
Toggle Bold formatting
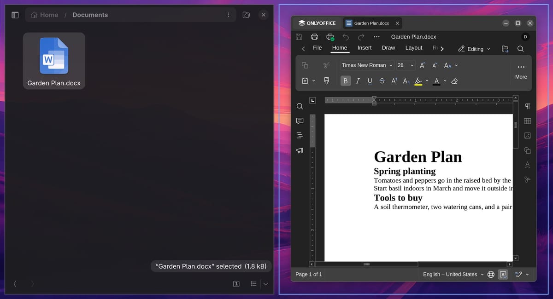pyautogui.click(x=346, y=81)
